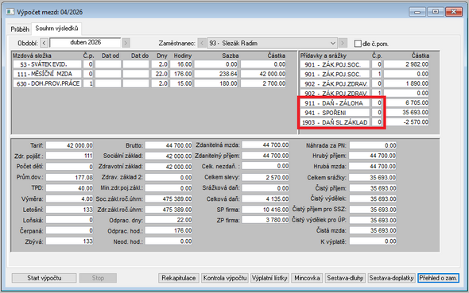The image size is (469, 293).
Task: Click the duben 2026 period field
Action: (85, 42)
